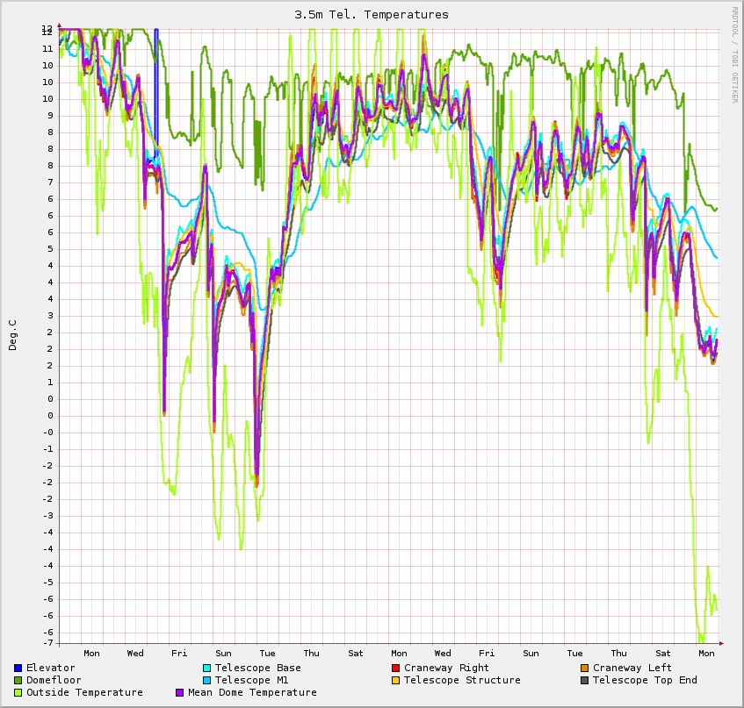Screen dimensions: 744x708
Task: Pick the yellow Telescope Structure swatch
Action: click(x=395, y=681)
